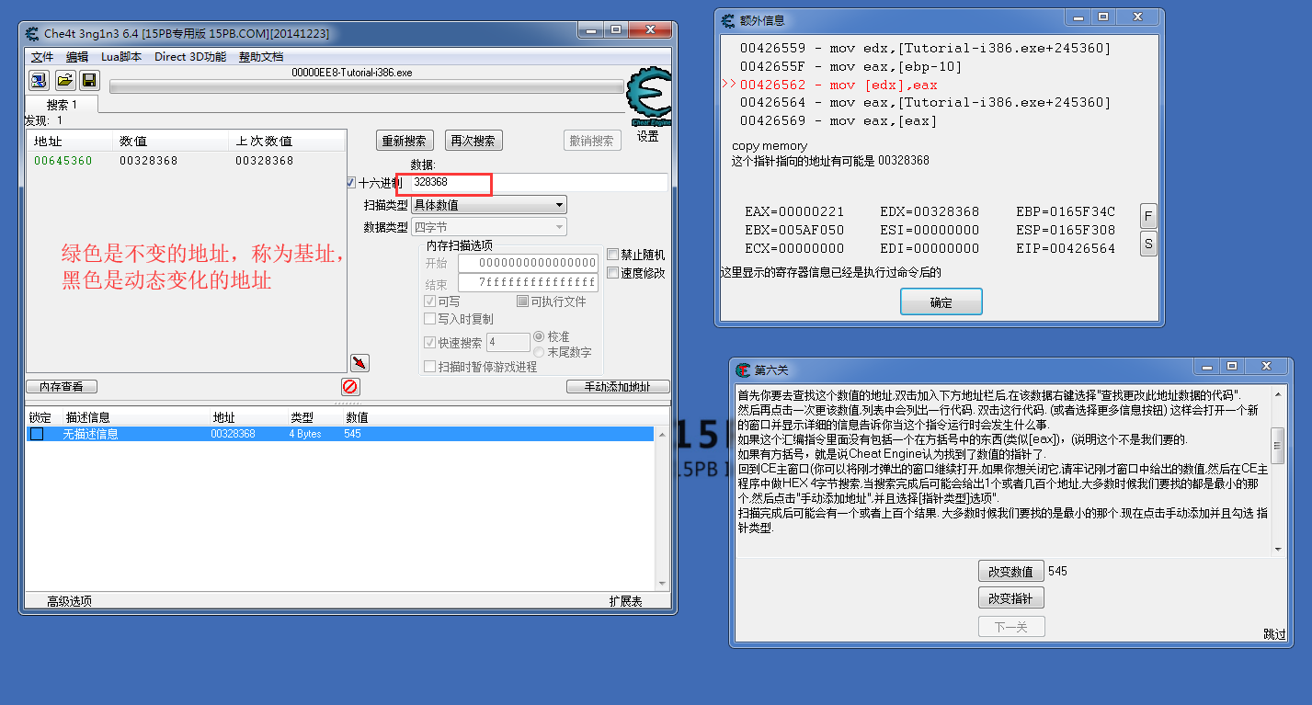Open the 帮助文档 menu
The height and width of the screenshot is (705, 1312).
coord(261,57)
